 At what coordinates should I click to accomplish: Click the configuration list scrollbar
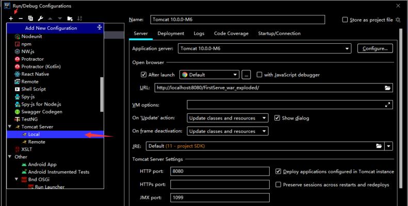tap(102, 94)
